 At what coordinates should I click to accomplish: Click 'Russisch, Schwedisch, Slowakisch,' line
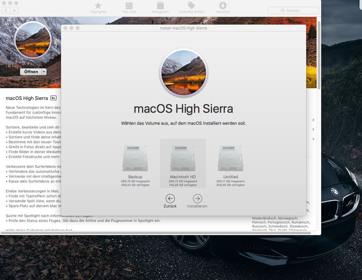pos(280,226)
